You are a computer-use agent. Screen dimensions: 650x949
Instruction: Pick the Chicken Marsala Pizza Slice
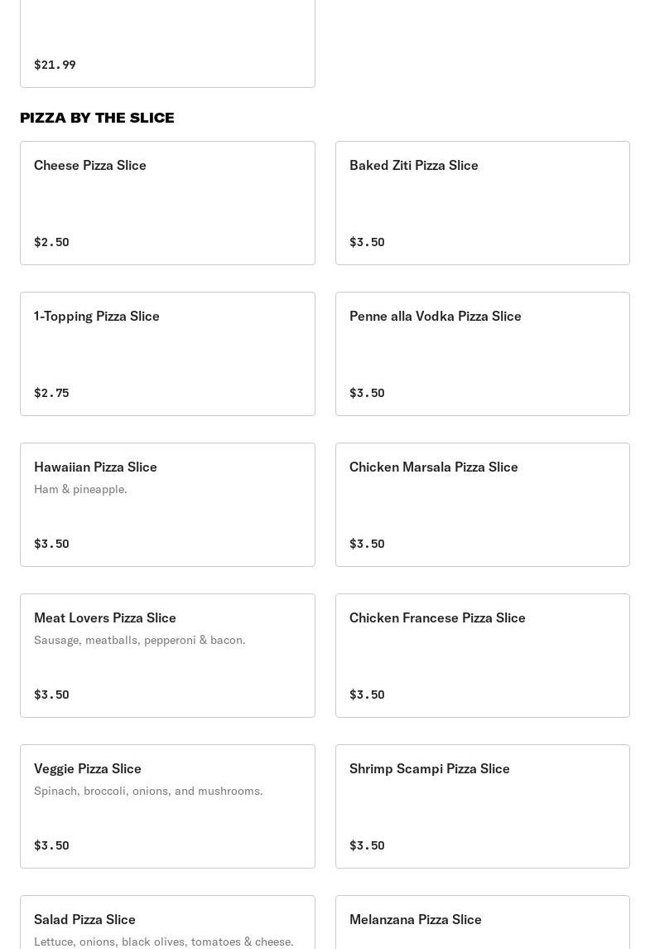click(x=482, y=504)
